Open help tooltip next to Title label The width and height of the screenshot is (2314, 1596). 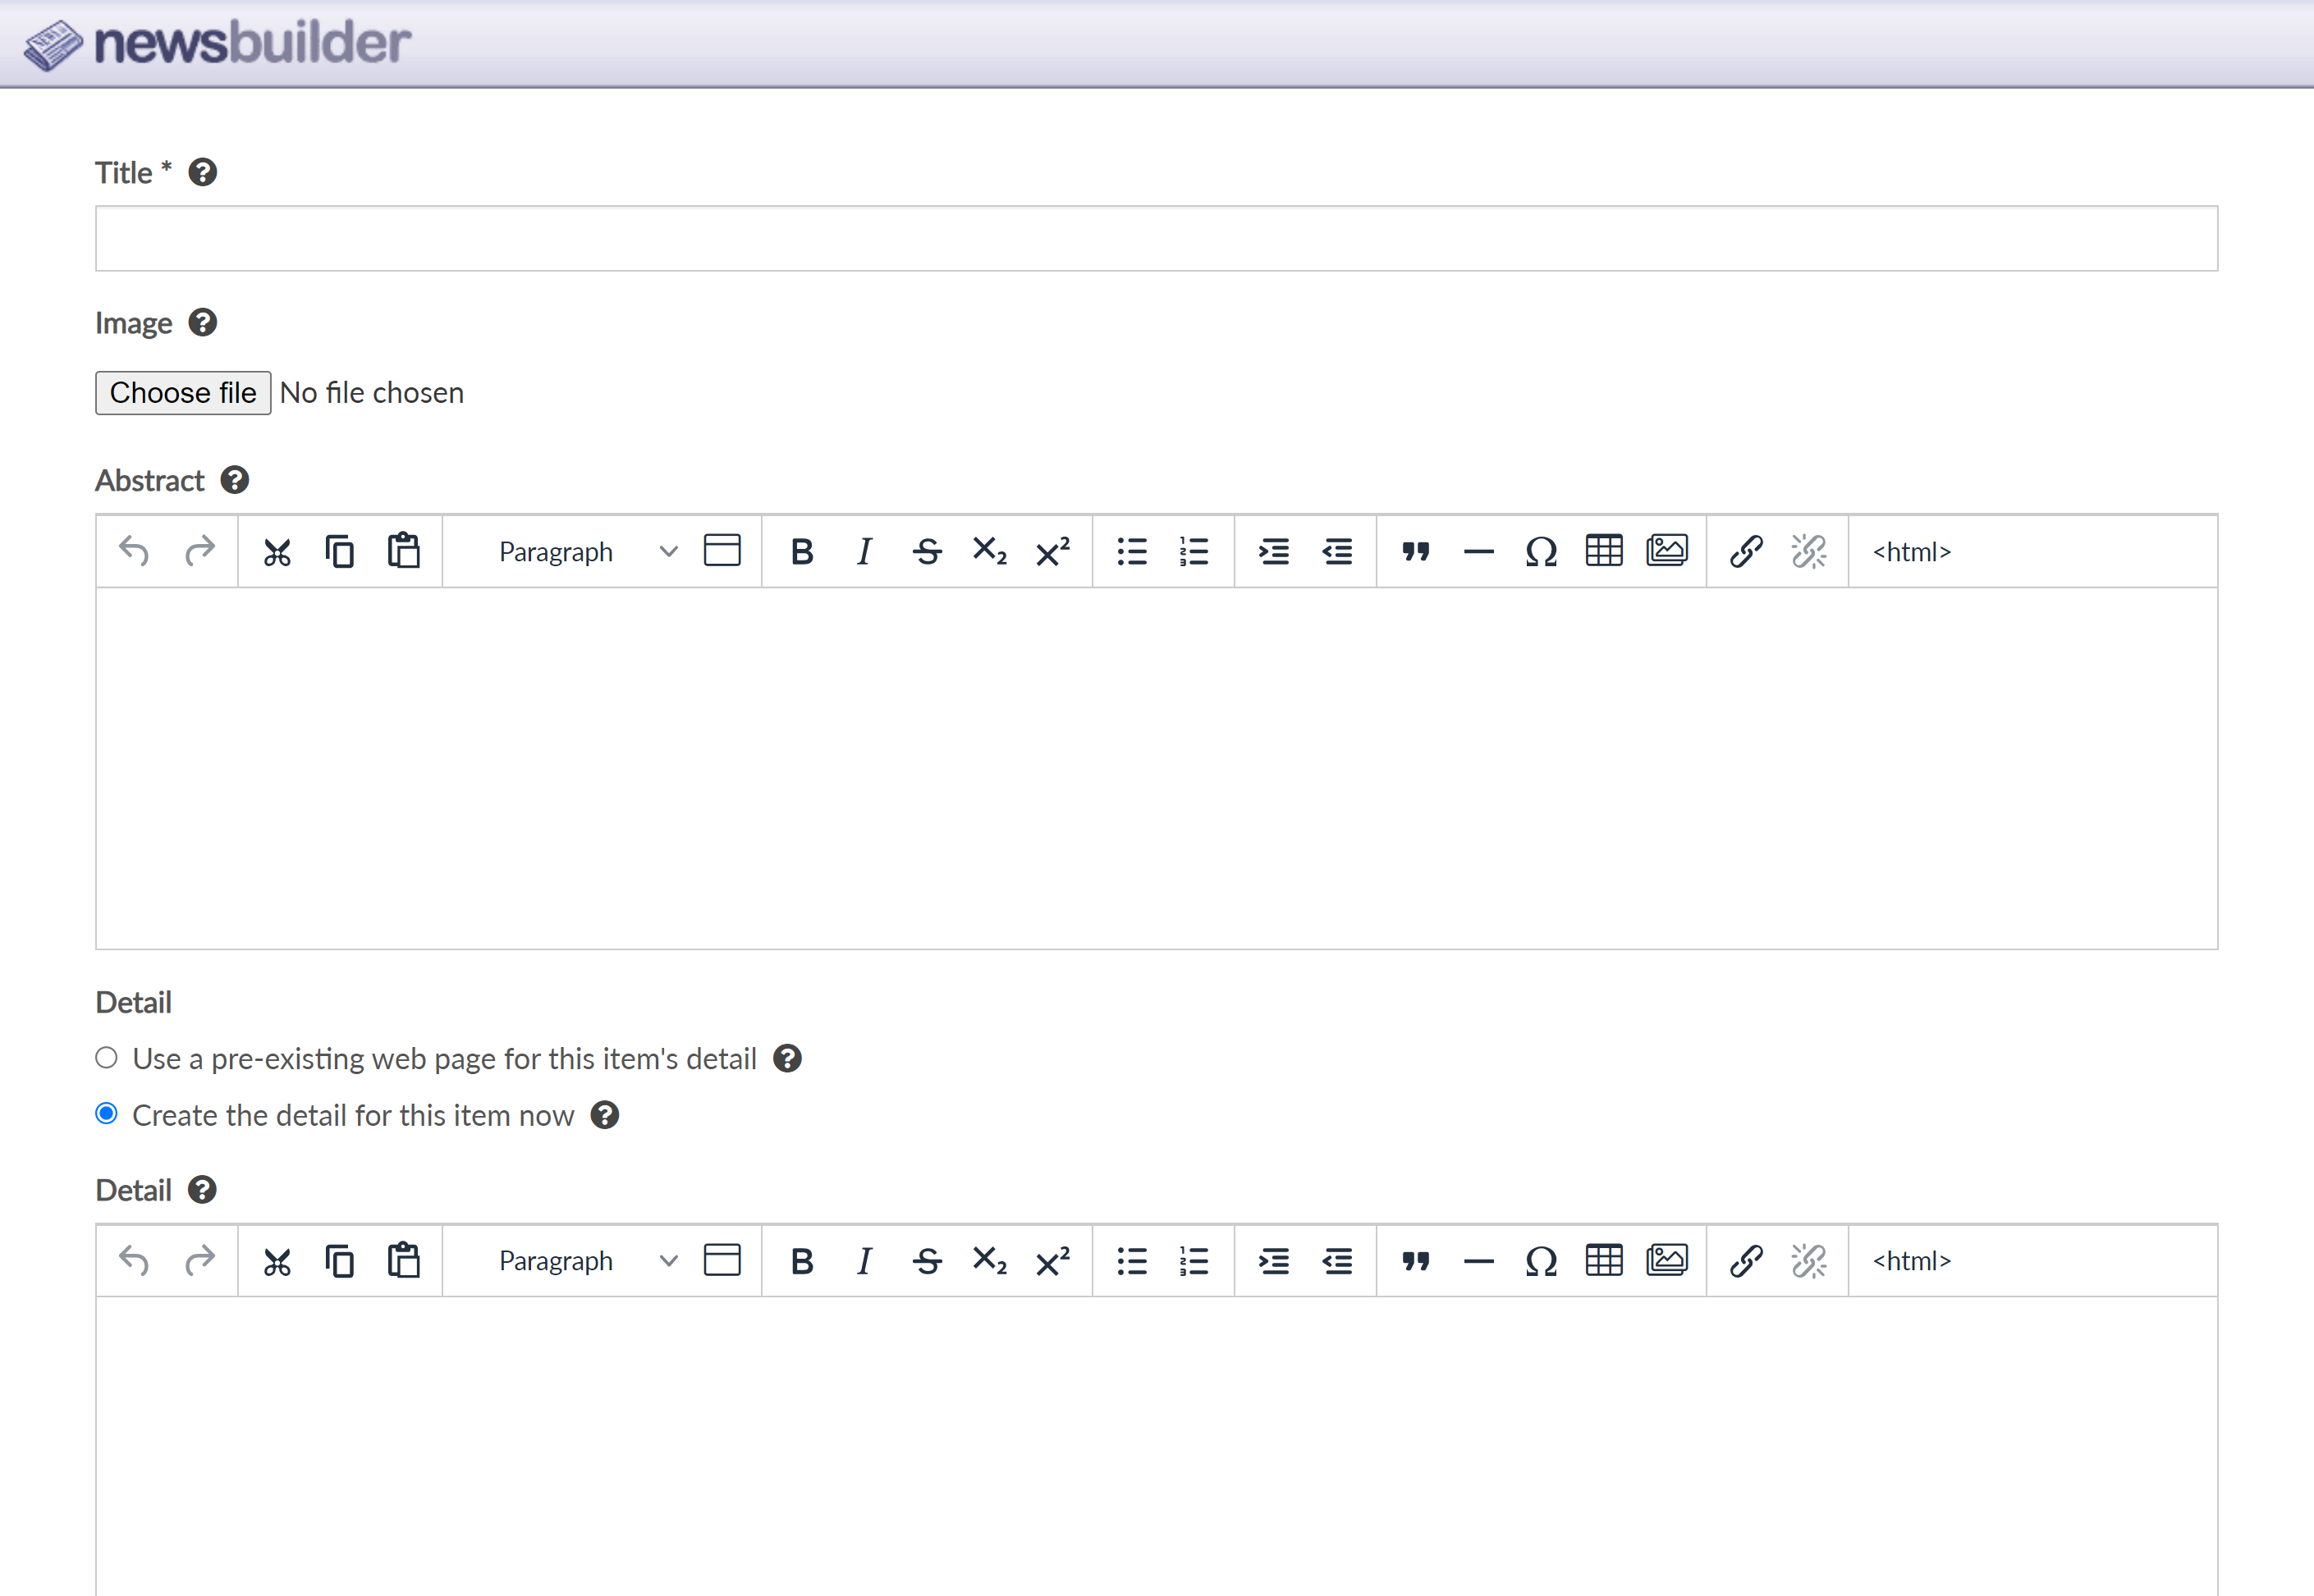click(203, 173)
